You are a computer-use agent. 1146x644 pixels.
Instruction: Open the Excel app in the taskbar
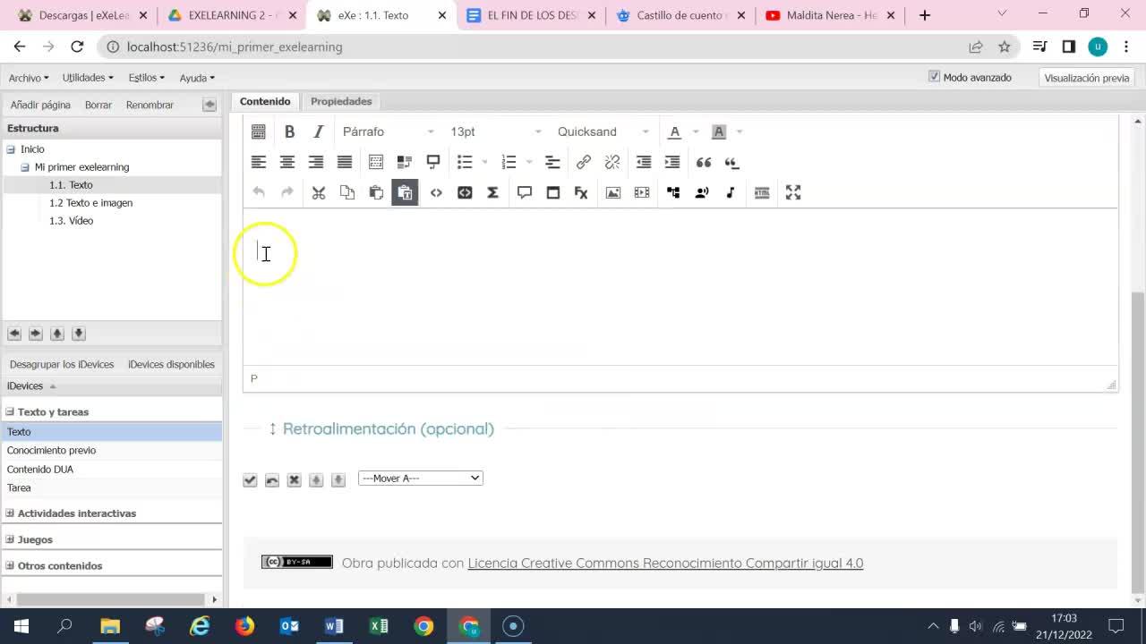coord(379,626)
